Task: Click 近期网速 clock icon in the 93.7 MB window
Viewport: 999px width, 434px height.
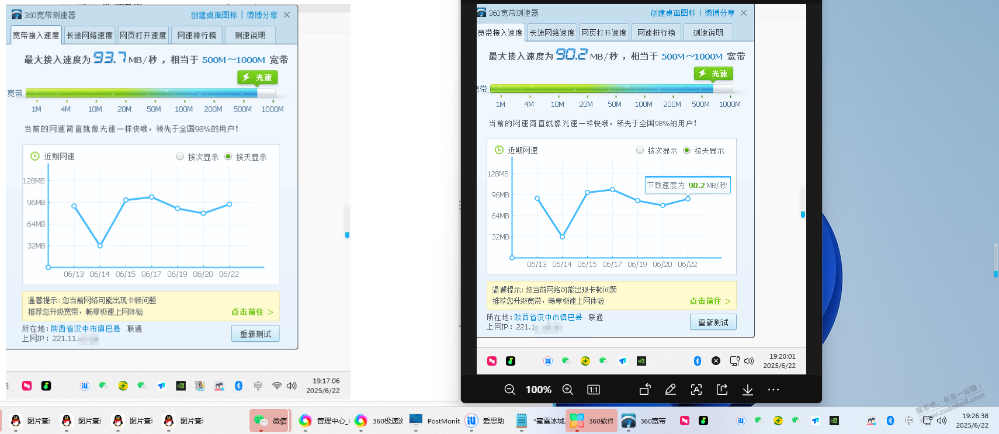Action: tap(34, 156)
